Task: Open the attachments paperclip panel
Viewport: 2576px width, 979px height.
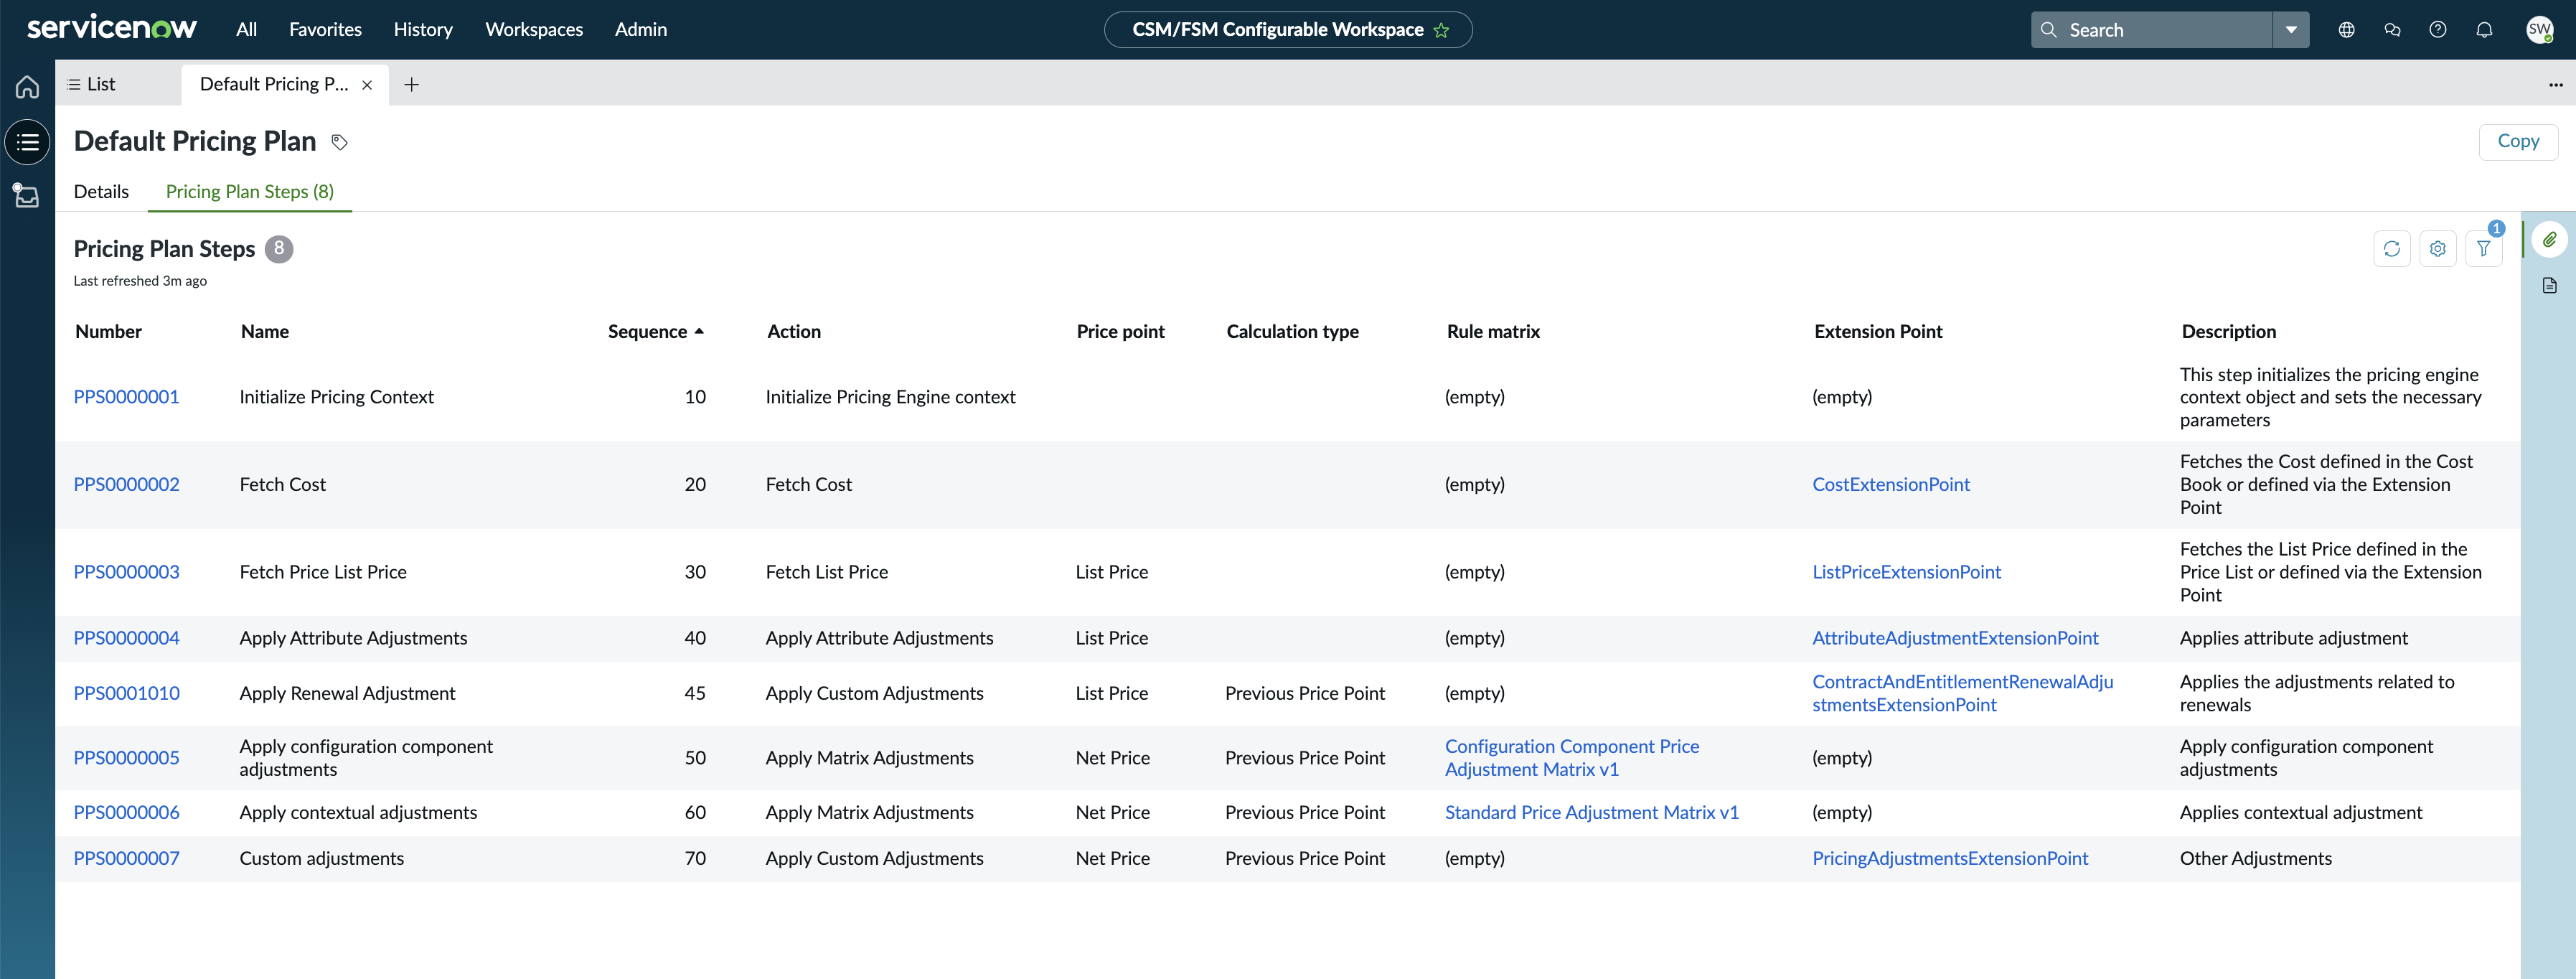Action: tap(2549, 240)
